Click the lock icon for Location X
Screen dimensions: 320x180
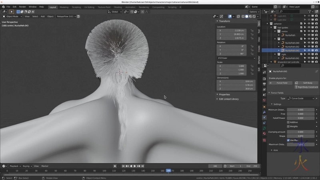252,30
